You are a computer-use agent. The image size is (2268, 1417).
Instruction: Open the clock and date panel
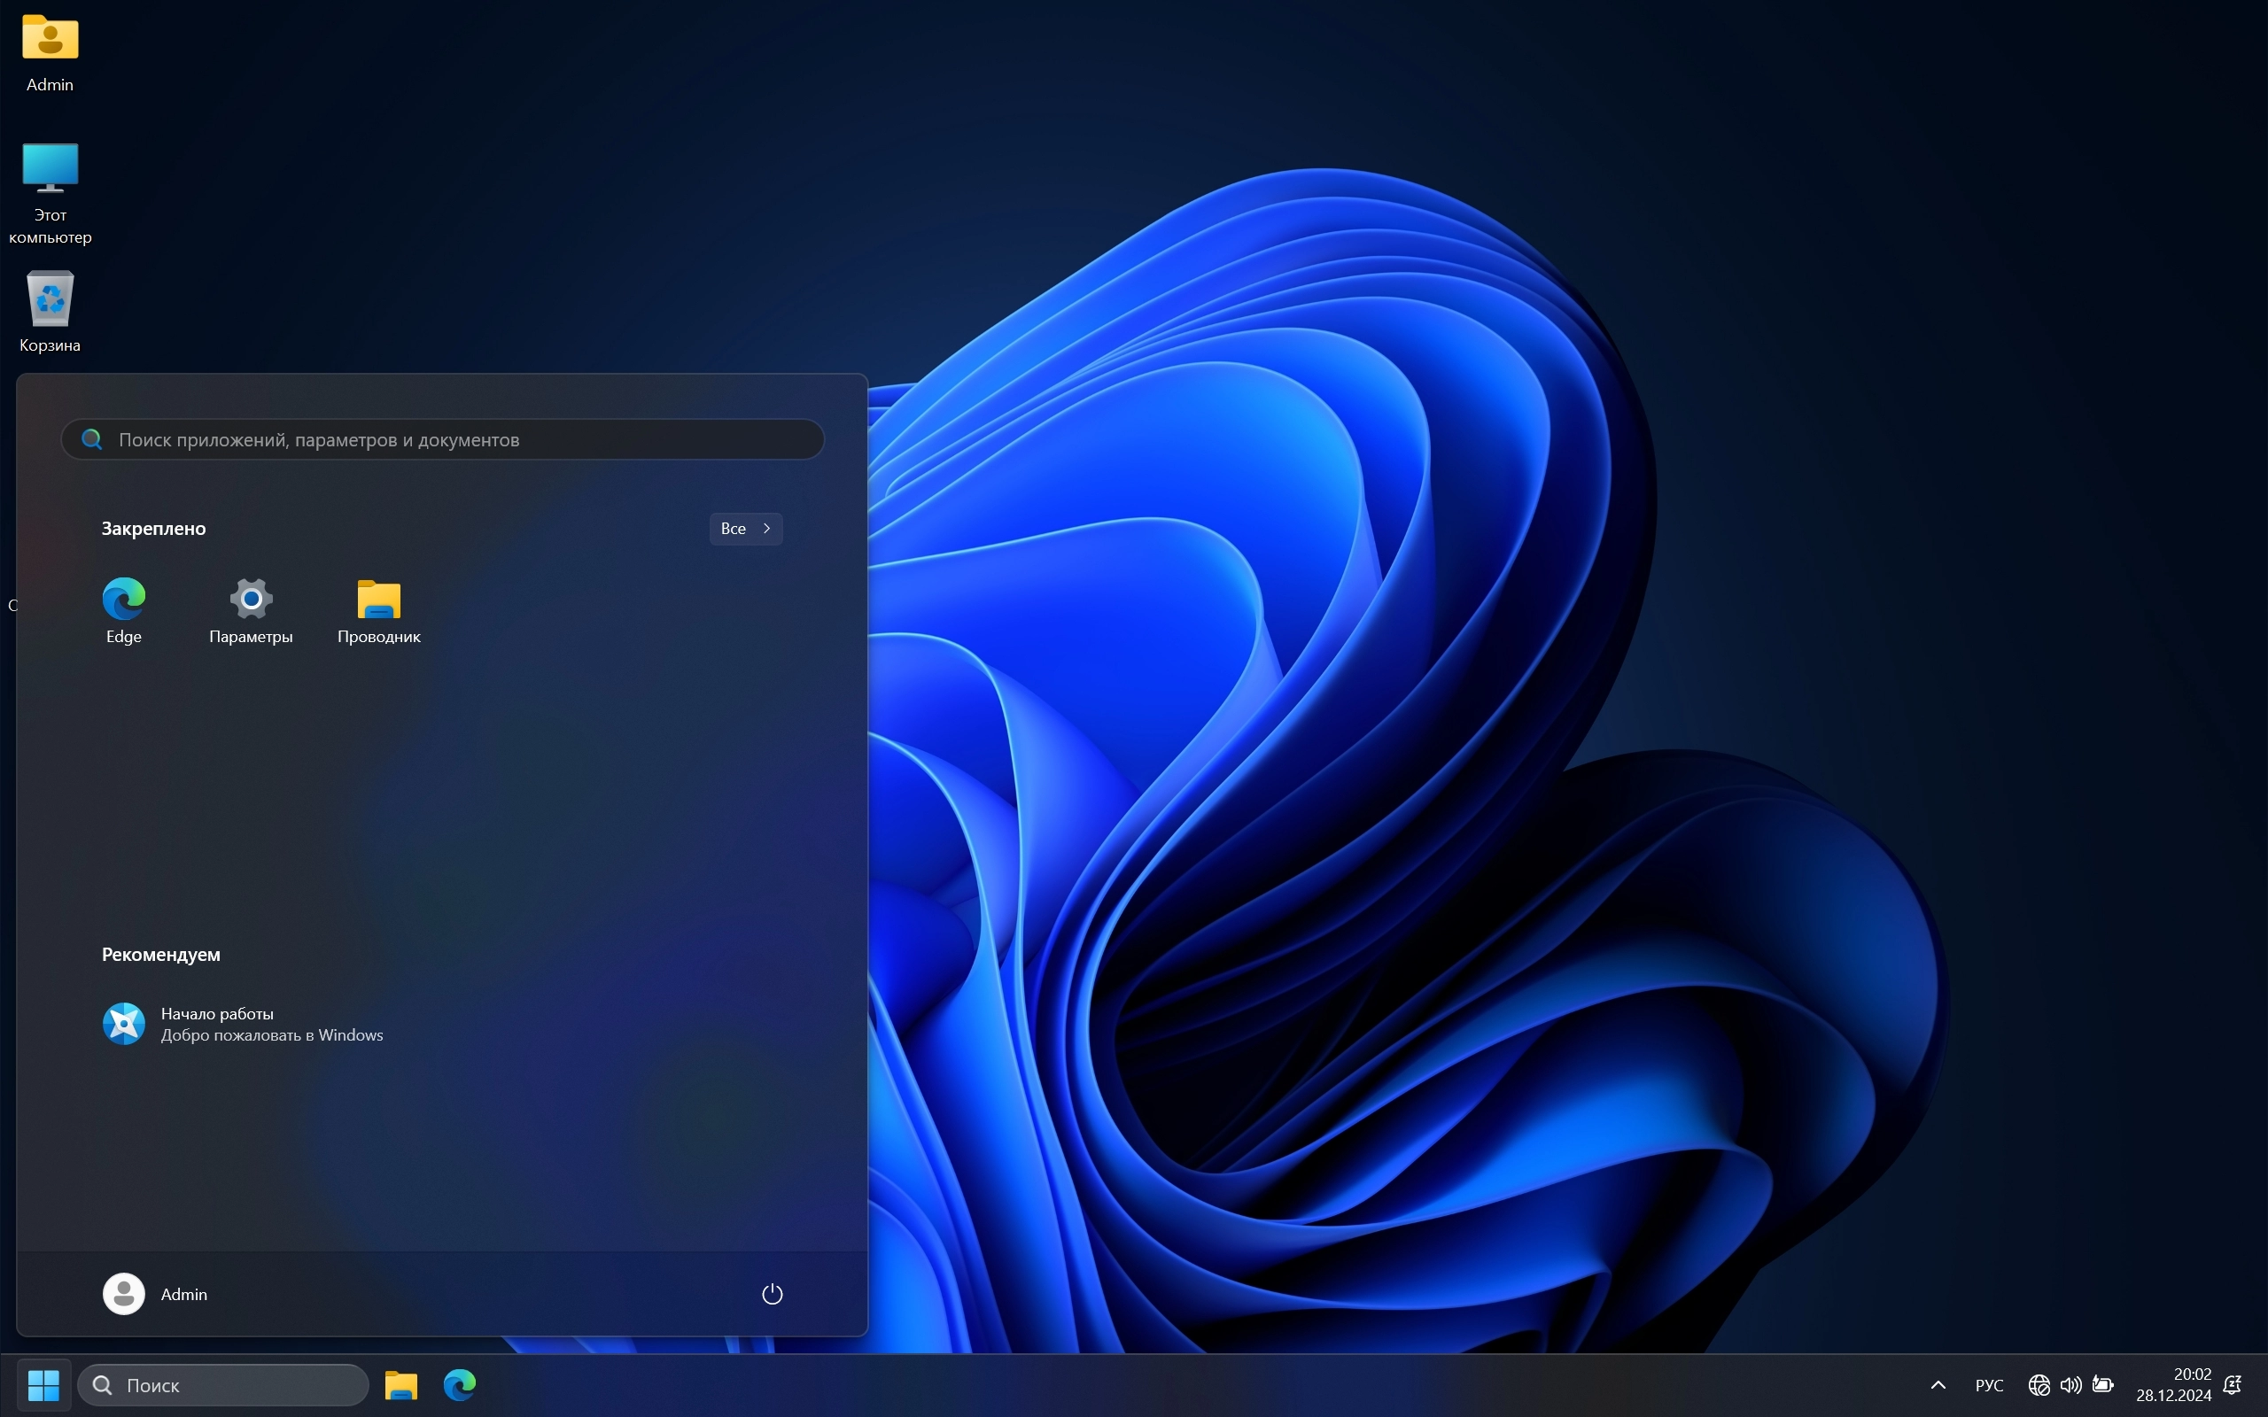coord(2172,1384)
